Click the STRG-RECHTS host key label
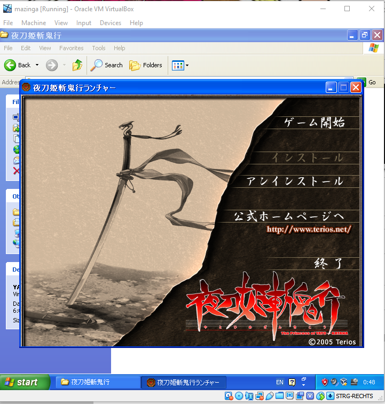Screen dimensions: 385x404 [x=355, y=396]
